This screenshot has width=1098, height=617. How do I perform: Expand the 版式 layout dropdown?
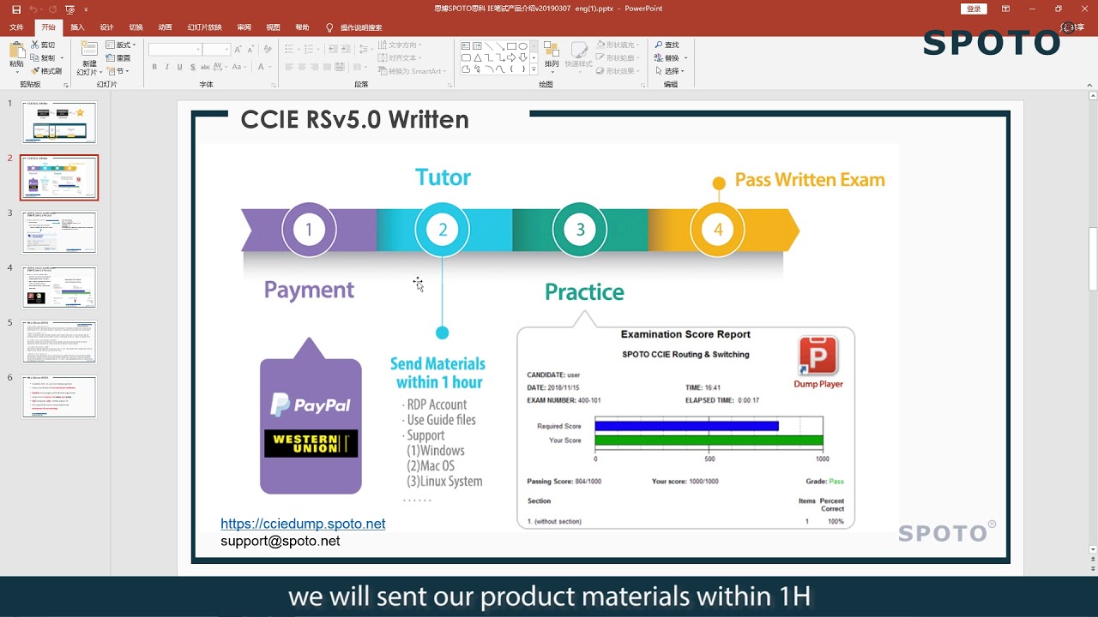[121, 45]
